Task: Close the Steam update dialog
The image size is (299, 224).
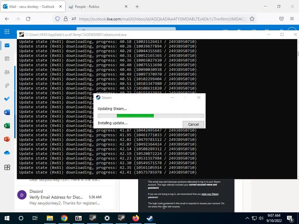Action: click(x=199, y=97)
